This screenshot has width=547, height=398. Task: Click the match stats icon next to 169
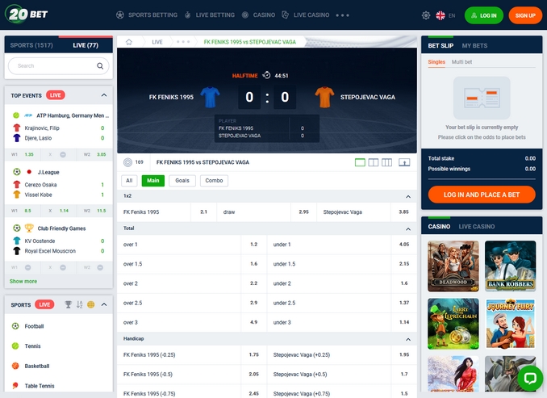(127, 162)
